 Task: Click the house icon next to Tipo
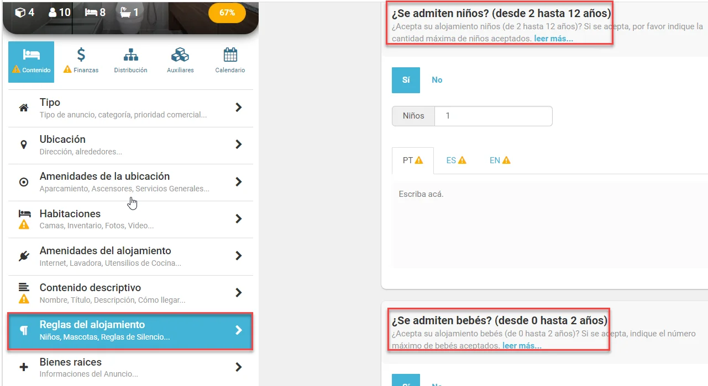tap(24, 108)
